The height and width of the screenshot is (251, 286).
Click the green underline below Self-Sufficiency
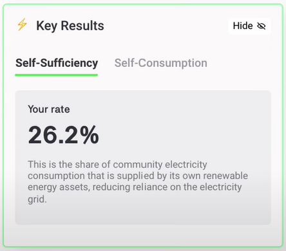(57, 75)
